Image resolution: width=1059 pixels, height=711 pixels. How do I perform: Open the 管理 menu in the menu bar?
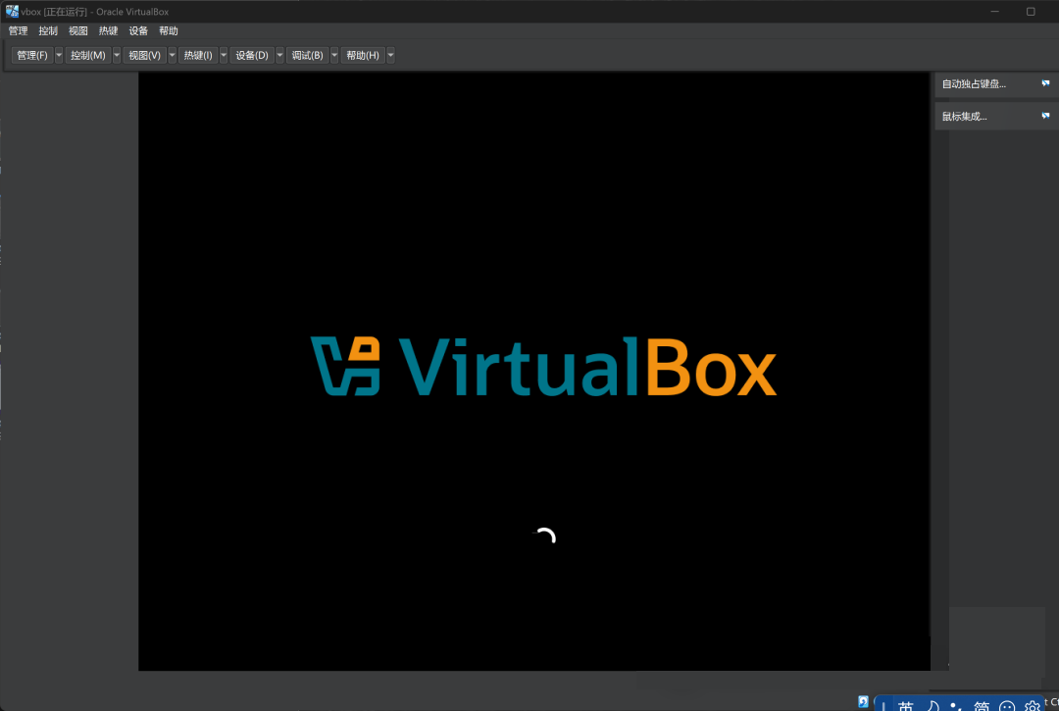tap(19, 31)
